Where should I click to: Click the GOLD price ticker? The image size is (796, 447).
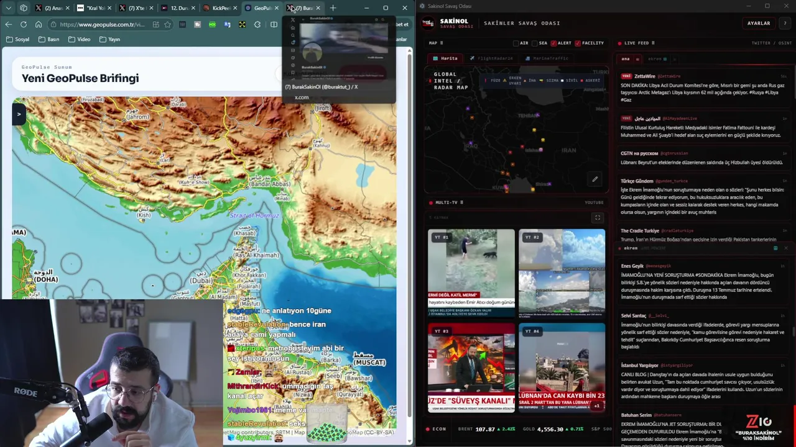pos(553,429)
